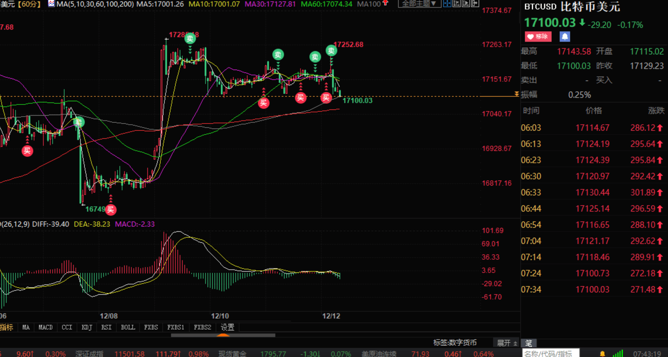Open indicator 设置 settings

tap(227, 327)
